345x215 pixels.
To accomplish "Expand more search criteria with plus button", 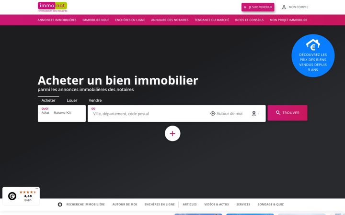I will (x=172, y=133).
